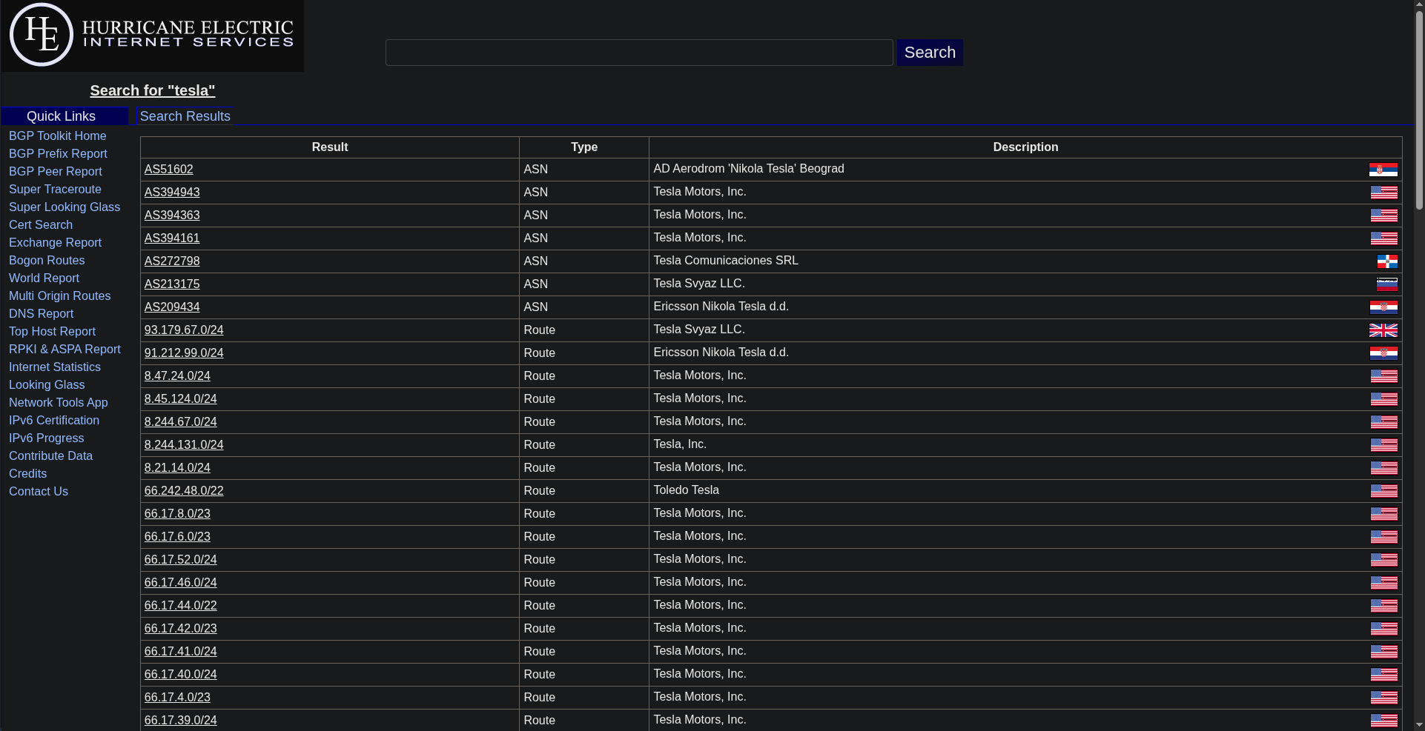Select the Search Results tab

tap(185, 116)
